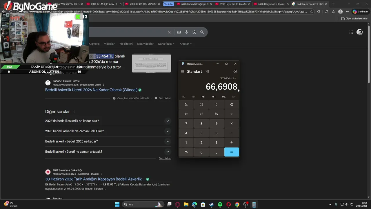
Task: Switch to 'Dünyanın En Küçük' browser tab
Action: click(x=271, y=4)
